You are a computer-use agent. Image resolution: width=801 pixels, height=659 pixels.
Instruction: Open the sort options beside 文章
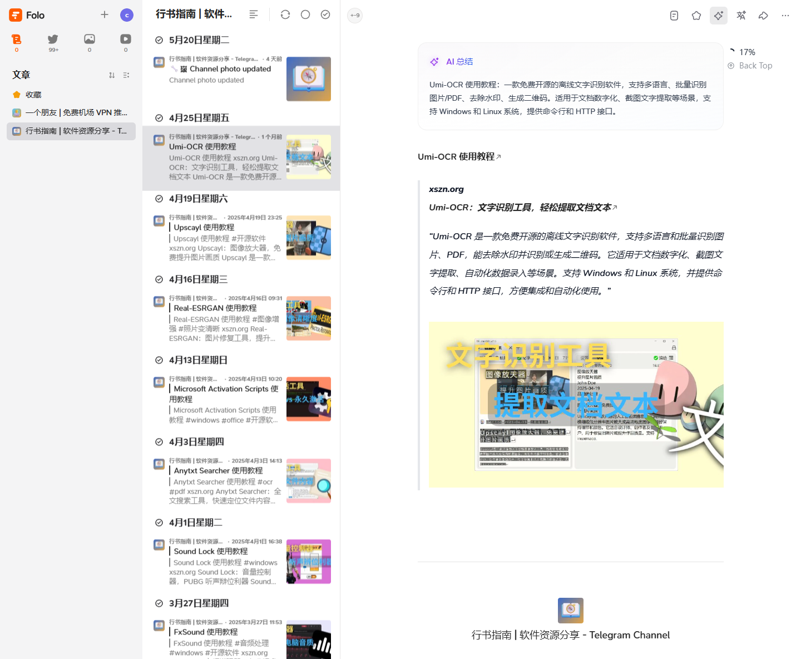click(x=112, y=75)
